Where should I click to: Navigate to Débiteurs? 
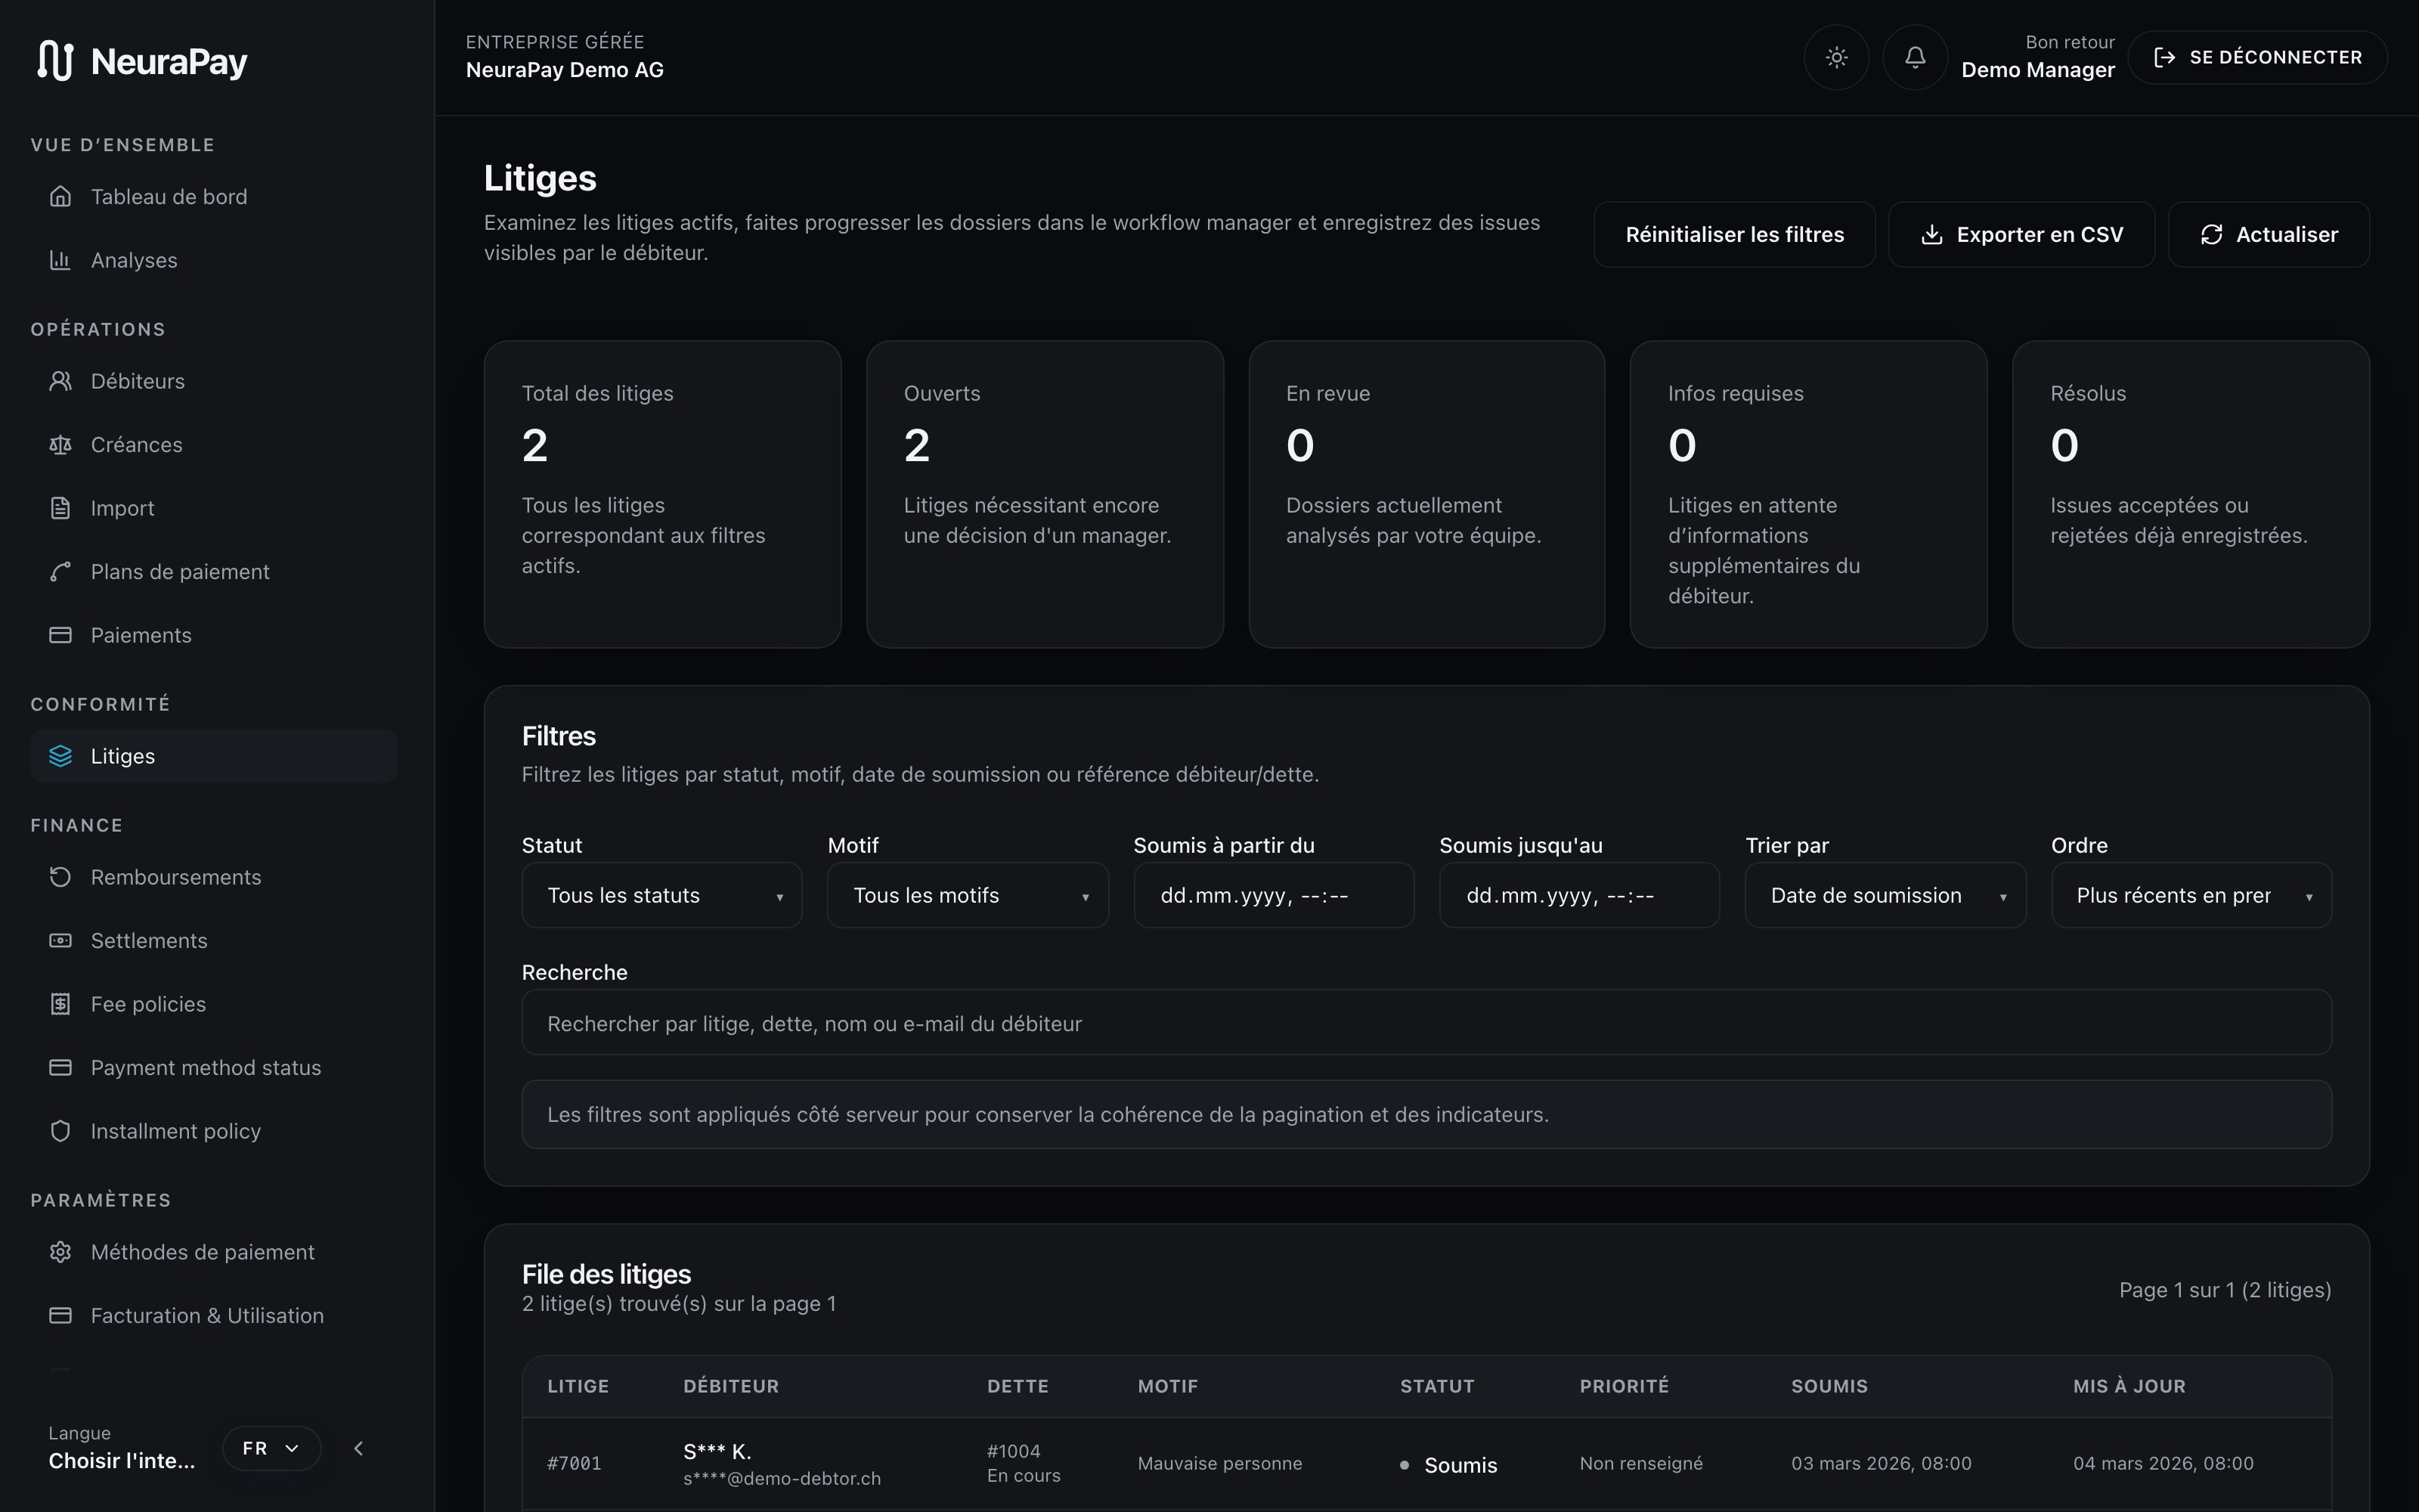point(214,381)
